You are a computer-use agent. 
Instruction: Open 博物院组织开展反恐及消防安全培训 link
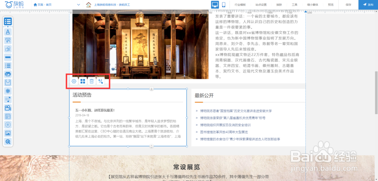pyautogui.click(x=225, y=125)
